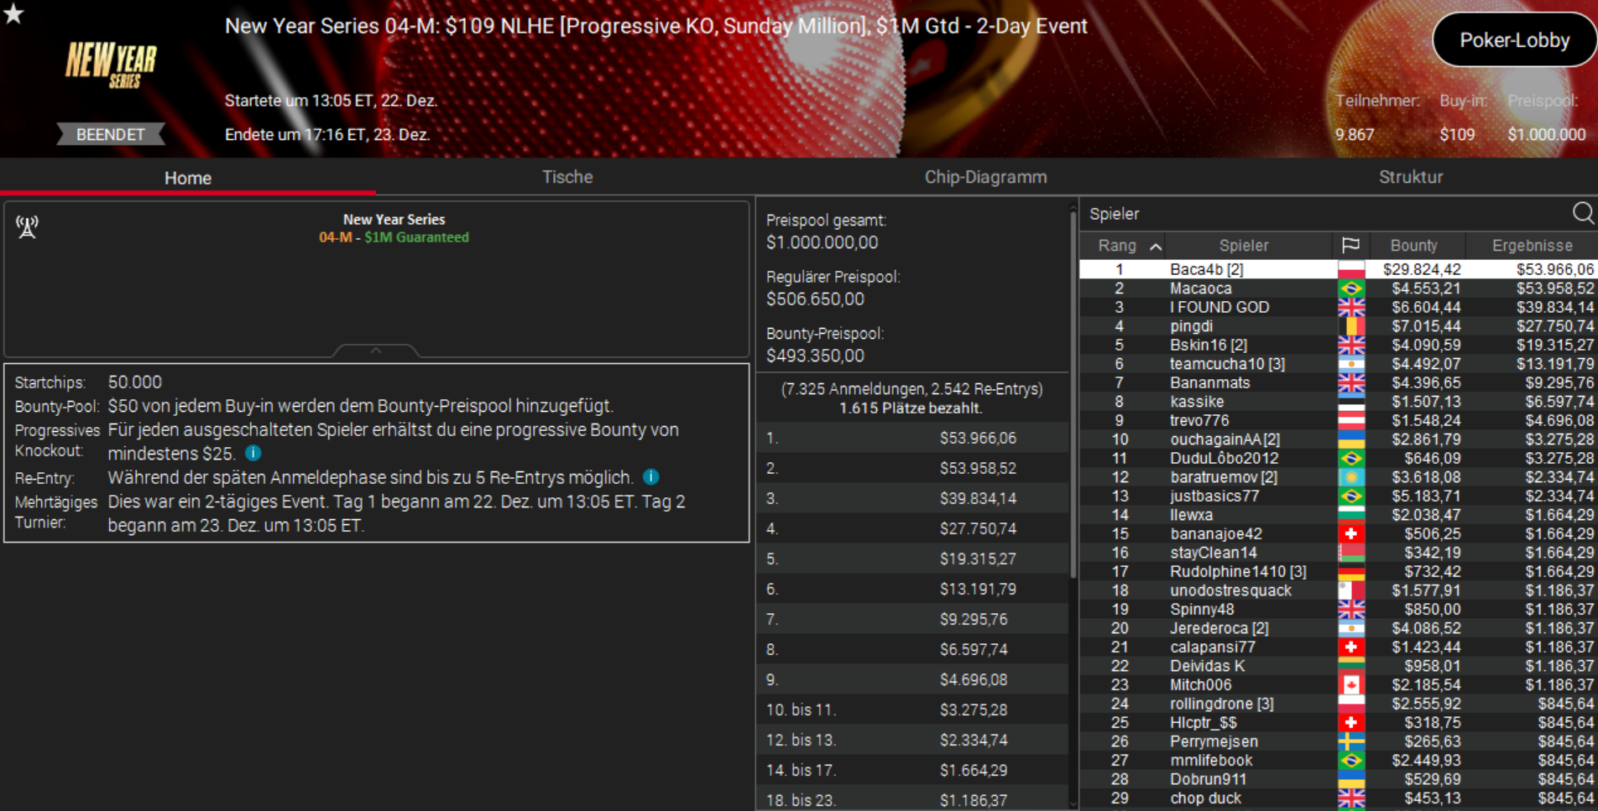Open the Tische tab
Viewport: 1598px width, 811px height.
pyautogui.click(x=567, y=177)
